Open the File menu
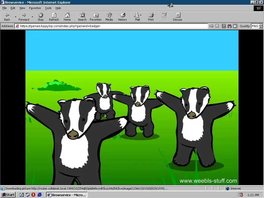264x198 pixels. [x=4, y=8]
